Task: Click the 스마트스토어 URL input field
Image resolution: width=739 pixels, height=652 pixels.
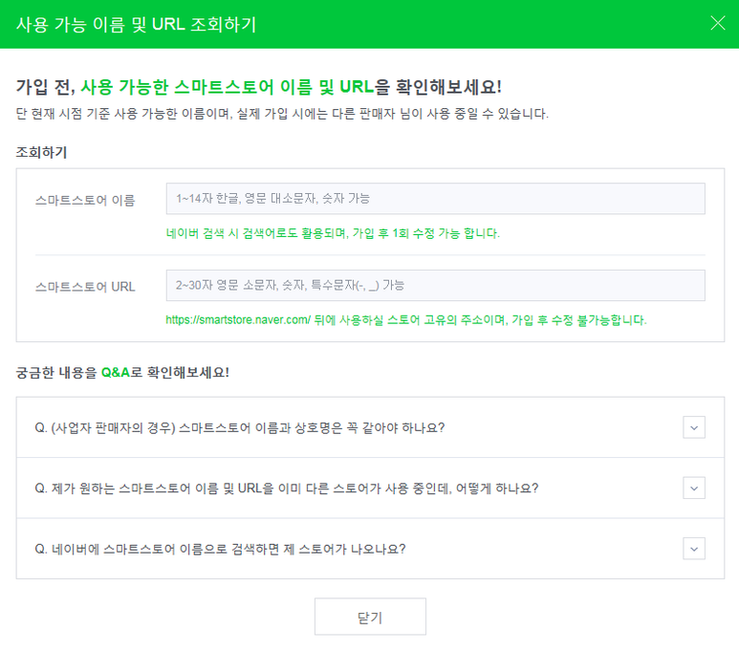Action: coord(436,285)
